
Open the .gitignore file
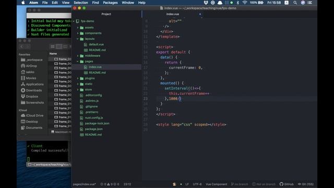click(x=91, y=107)
